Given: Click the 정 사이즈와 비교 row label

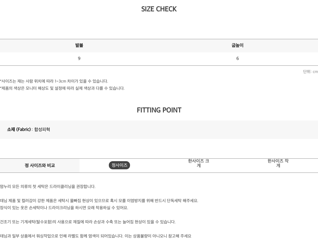Looking at the screenshot, I should tap(40, 165).
